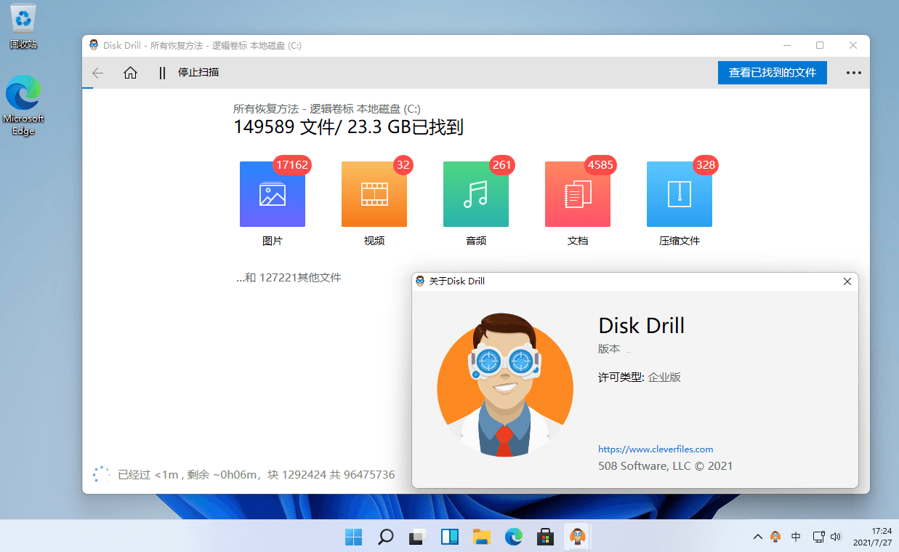
Task: Click 508 Software, LLC © 2021 text
Action: tap(665, 465)
